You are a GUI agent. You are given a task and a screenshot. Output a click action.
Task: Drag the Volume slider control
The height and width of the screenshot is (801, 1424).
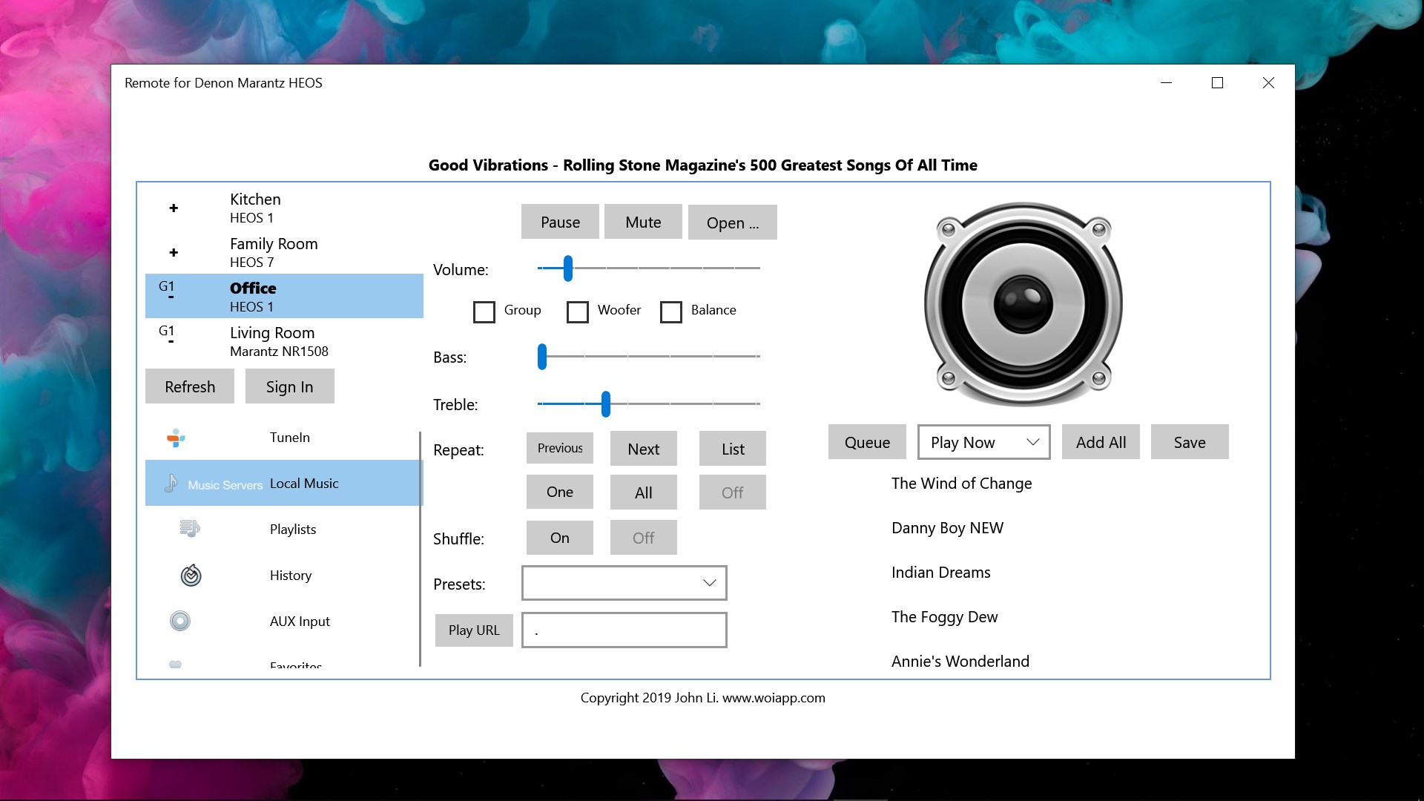tap(567, 269)
